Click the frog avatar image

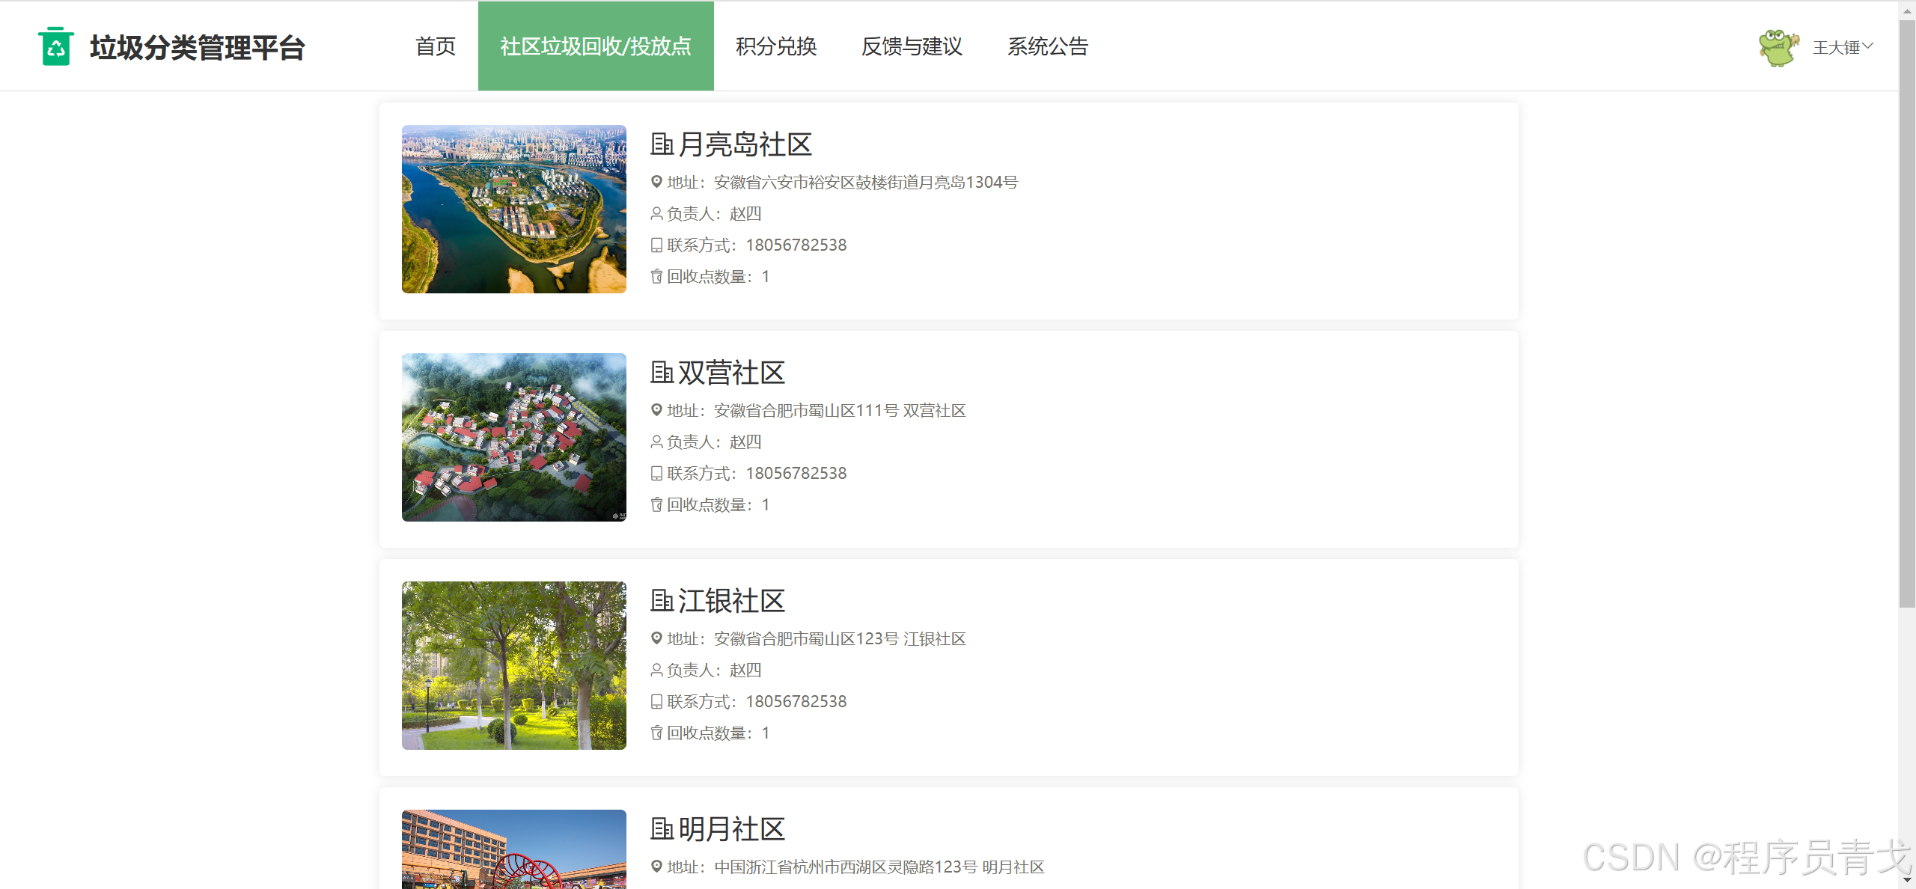(1778, 47)
